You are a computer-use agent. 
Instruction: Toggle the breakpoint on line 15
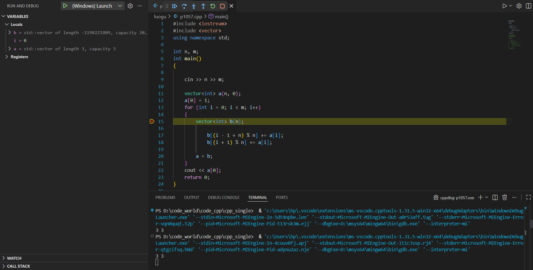[x=152, y=121]
